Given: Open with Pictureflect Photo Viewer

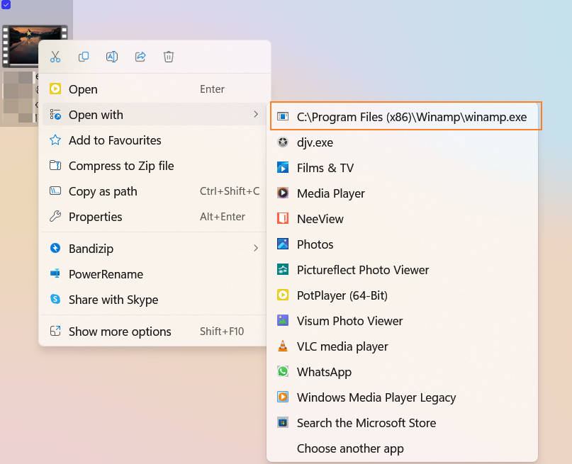Looking at the screenshot, I should tap(403, 270).
